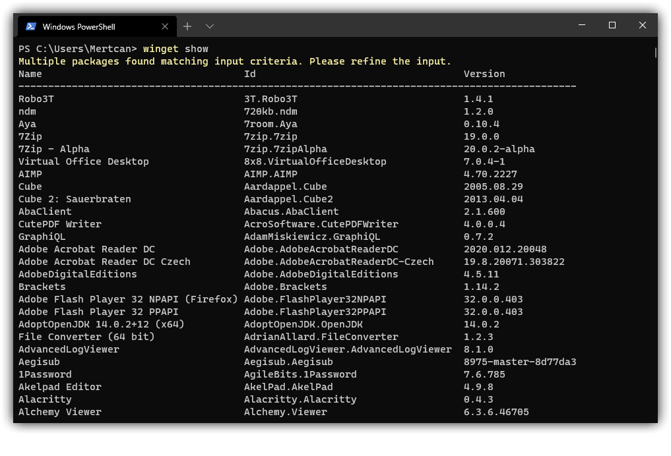Click the 'Aya' package name

(x=27, y=124)
